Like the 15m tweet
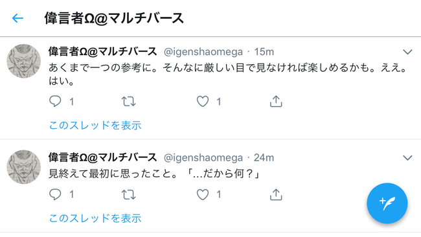Screen dimensions: 421x237 click(203, 102)
